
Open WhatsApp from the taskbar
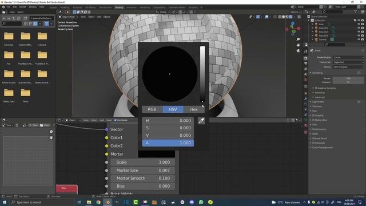(x=201, y=202)
